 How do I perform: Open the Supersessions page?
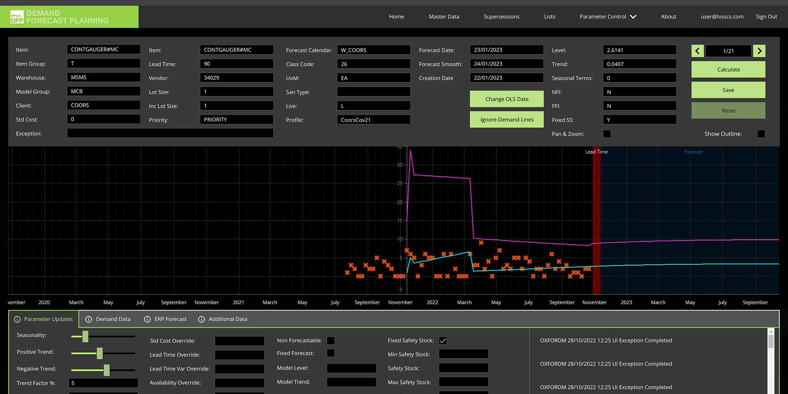501,17
